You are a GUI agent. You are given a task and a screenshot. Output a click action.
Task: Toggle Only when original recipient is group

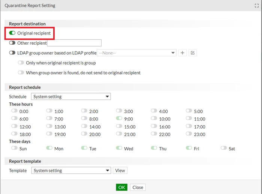[21, 63]
